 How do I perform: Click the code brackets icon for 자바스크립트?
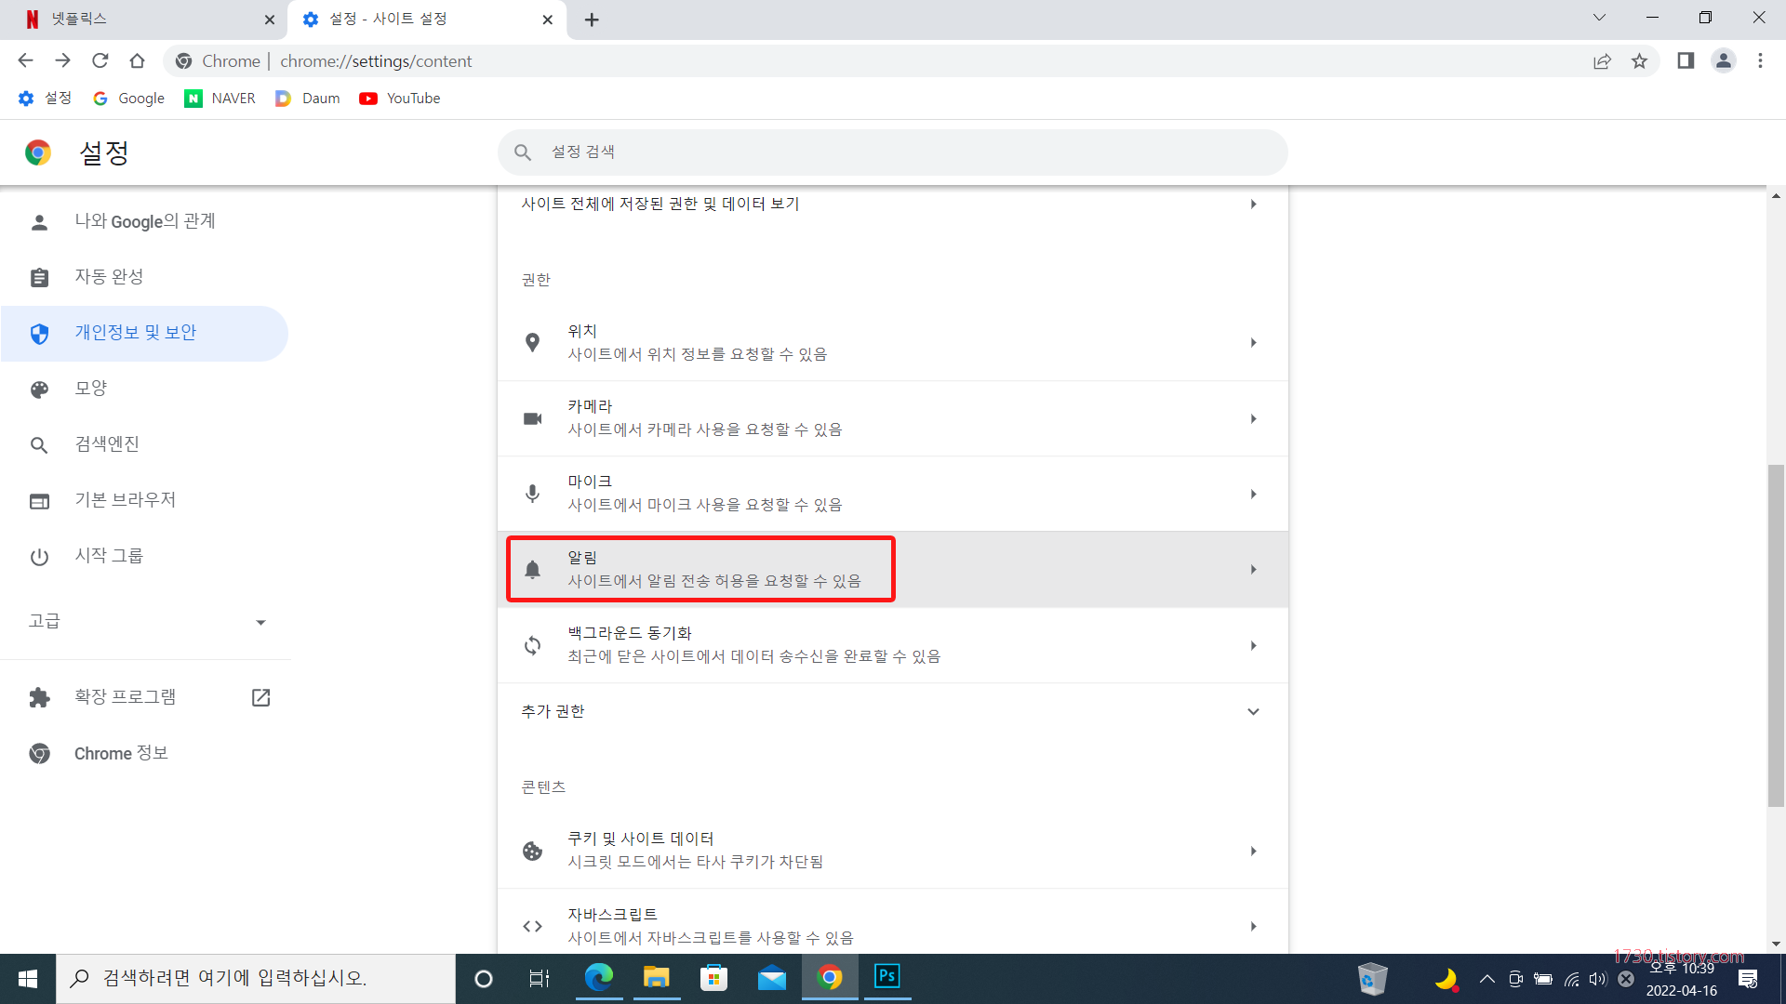pyautogui.click(x=532, y=926)
